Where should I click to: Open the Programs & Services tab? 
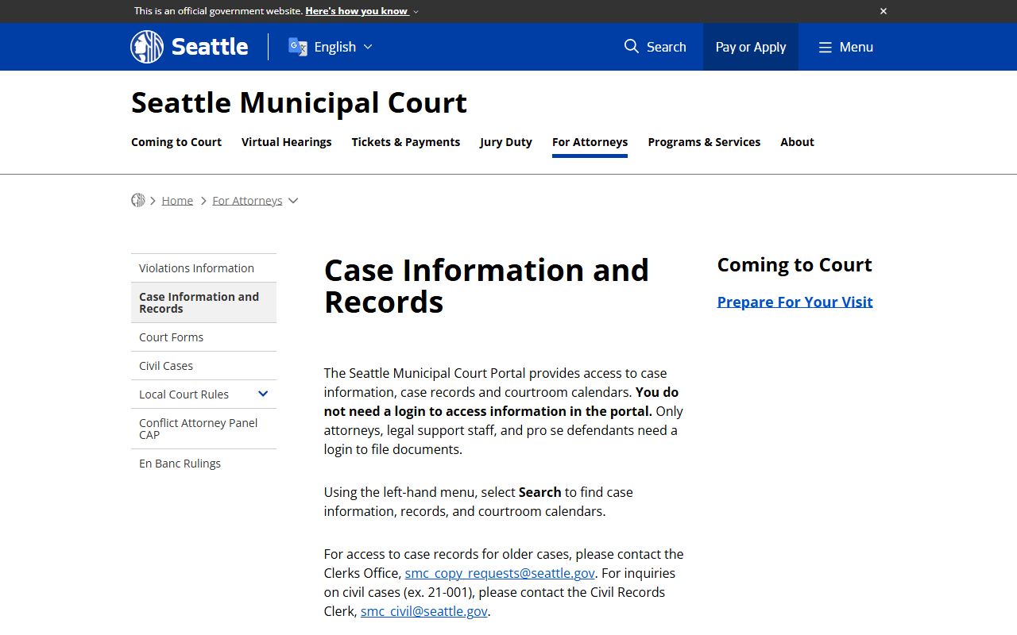pos(704,142)
